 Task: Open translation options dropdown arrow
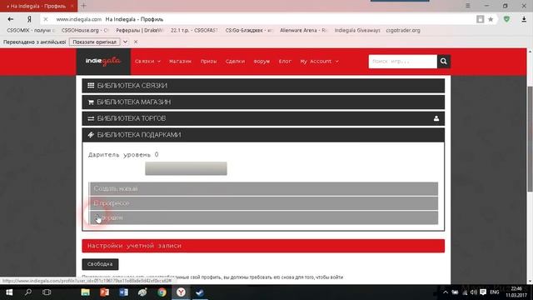(x=125, y=42)
